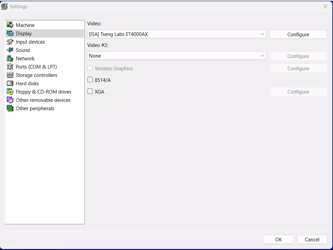
Task: Confirm settings with OK
Action: click(x=278, y=239)
